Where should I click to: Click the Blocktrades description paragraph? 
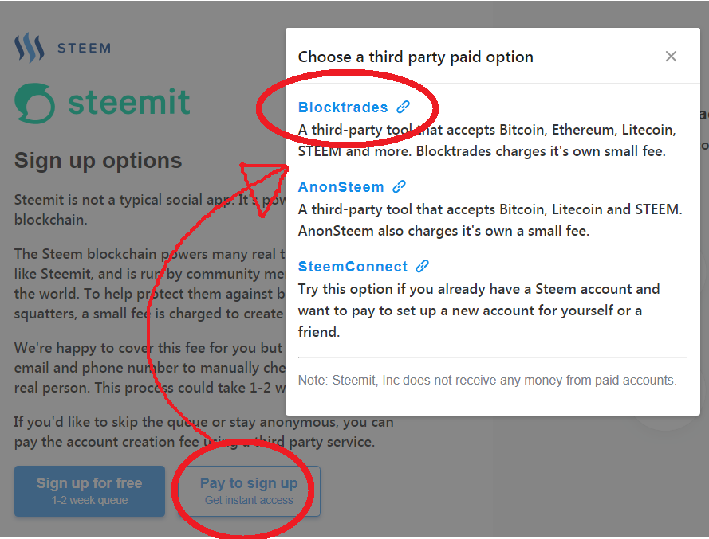coord(487,140)
